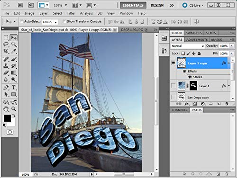Open the Fill slider arrow

click(x=231, y=53)
